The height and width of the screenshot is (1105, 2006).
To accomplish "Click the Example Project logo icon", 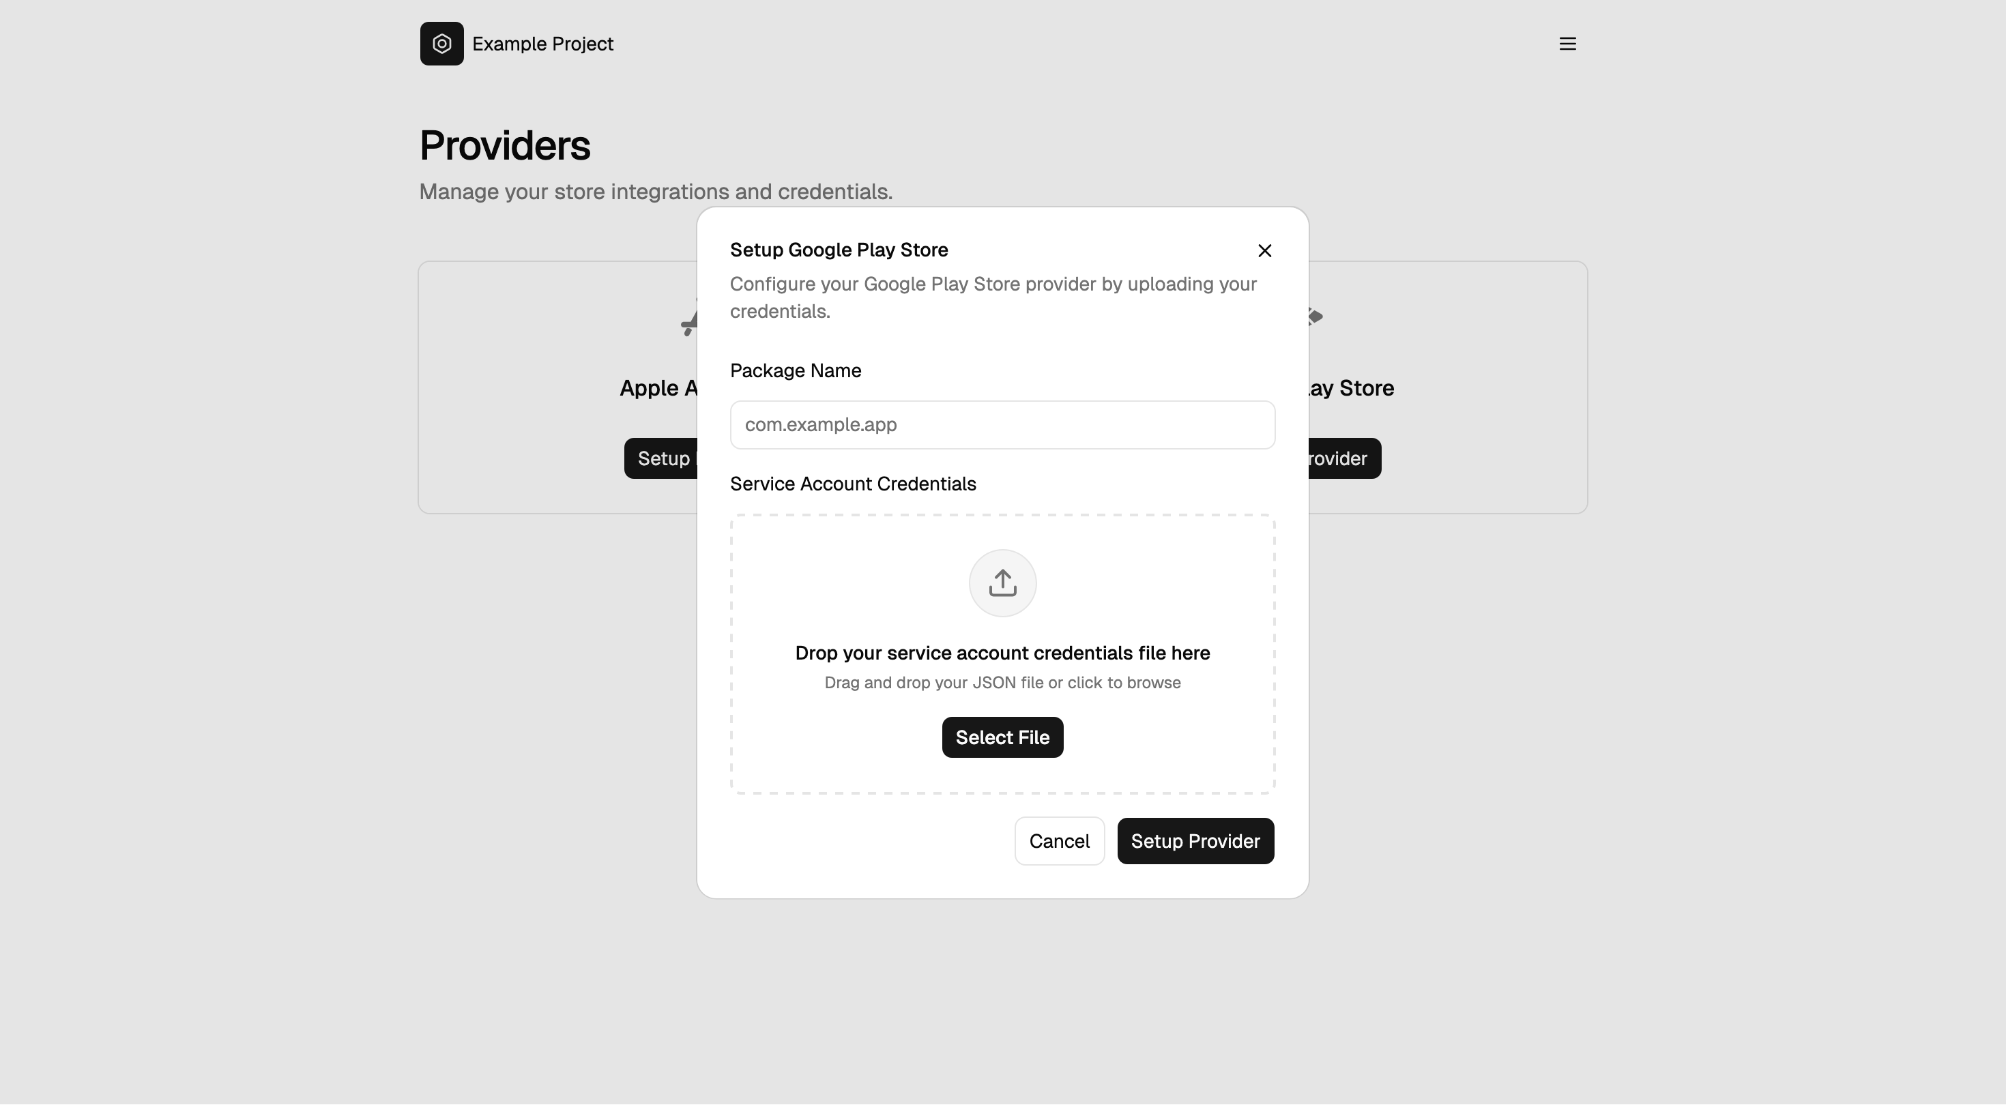I will coord(441,43).
